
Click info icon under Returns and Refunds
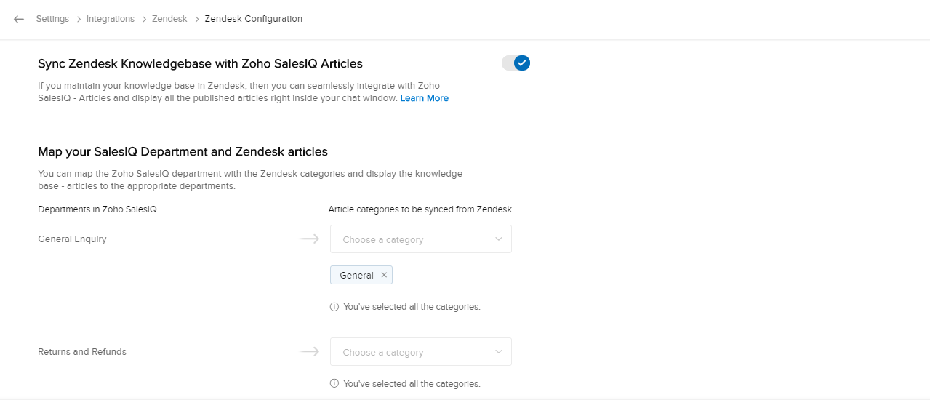point(334,383)
